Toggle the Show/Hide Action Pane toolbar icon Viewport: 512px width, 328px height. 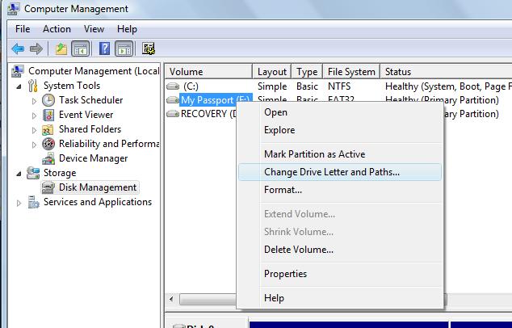click(124, 49)
